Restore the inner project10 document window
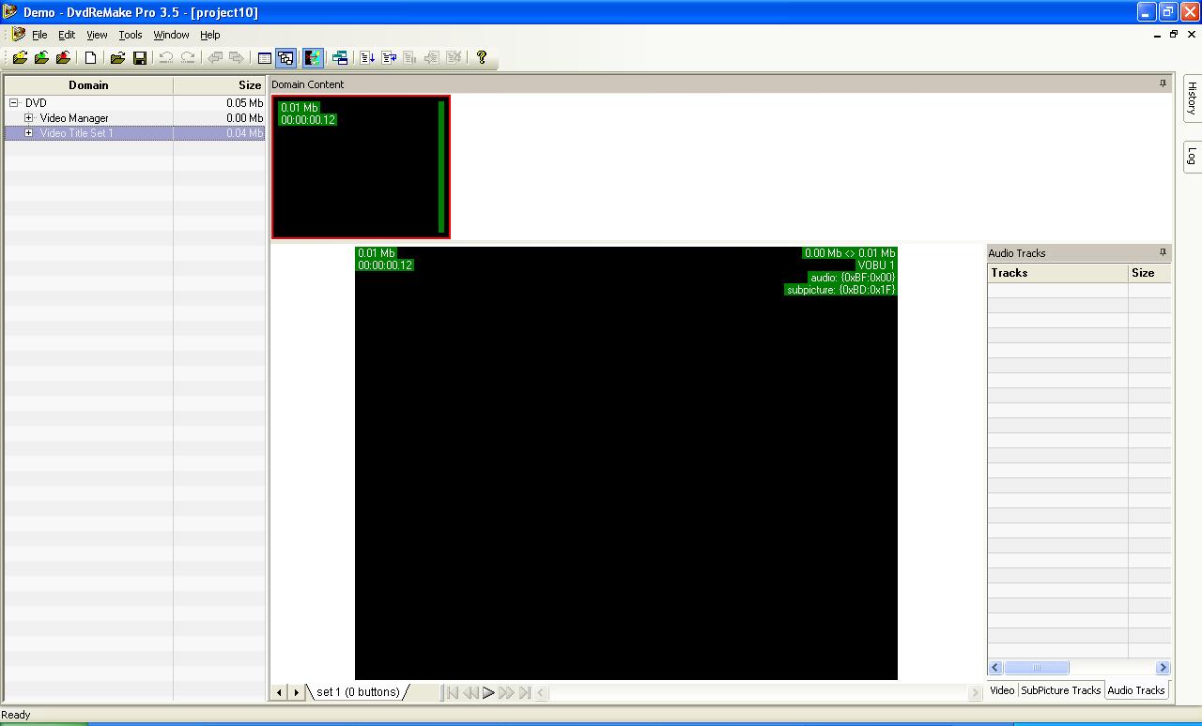 coord(1174,35)
